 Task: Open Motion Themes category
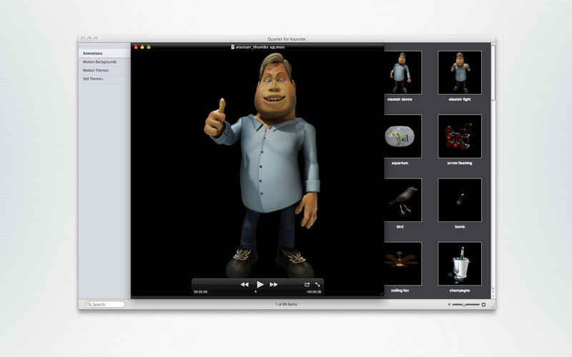click(104, 70)
